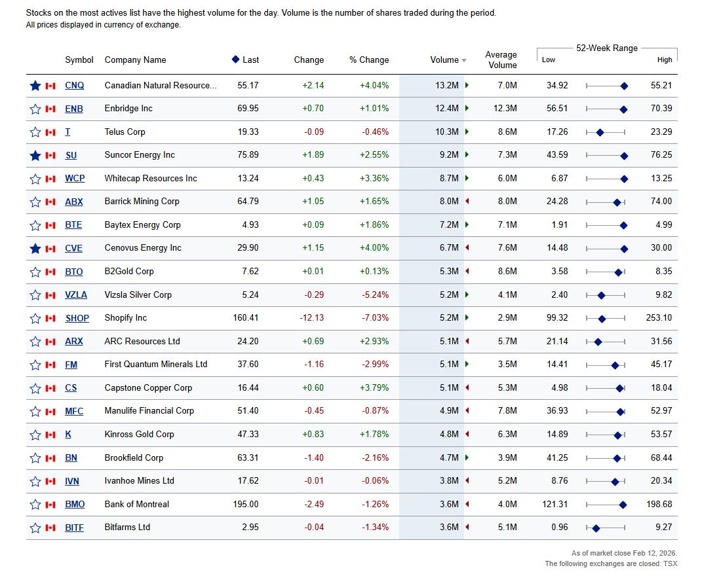Open the BITF symbol link
The width and height of the screenshot is (702, 572).
pyautogui.click(x=74, y=527)
